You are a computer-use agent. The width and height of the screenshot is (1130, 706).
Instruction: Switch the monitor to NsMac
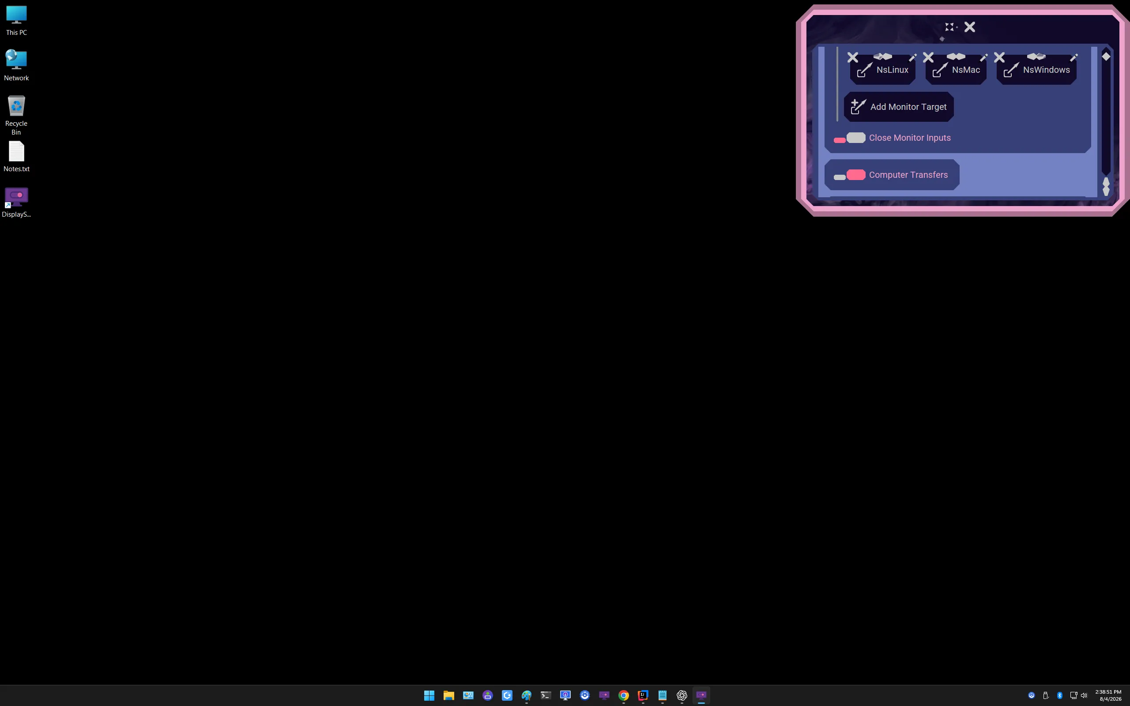tap(956, 70)
